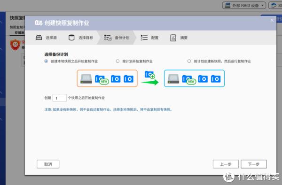The height and width of the screenshot is (185, 282).
Task: Open the External RAID Device (外部 RAID 设备) dropdown
Action: [244, 5]
